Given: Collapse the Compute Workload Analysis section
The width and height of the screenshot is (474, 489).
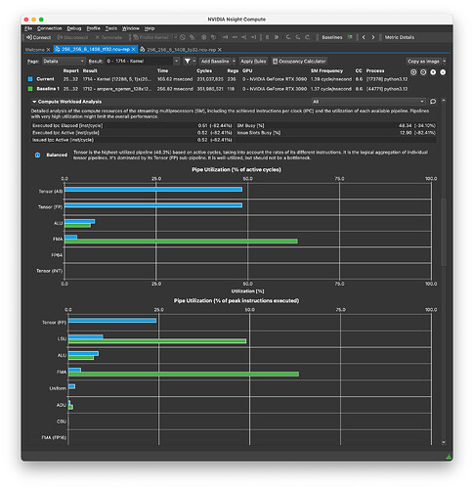Looking at the screenshot, I should coord(34,102).
